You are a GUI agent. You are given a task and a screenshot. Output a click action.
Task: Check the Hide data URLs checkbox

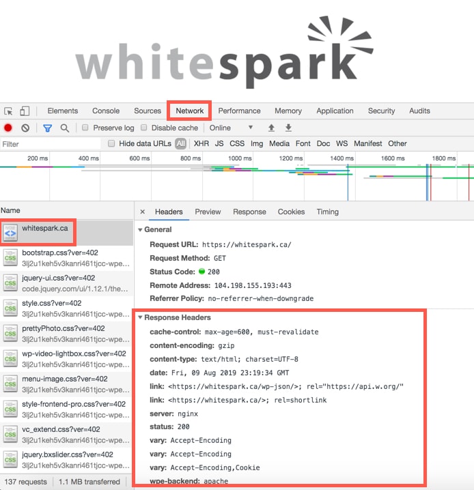click(x=111, y=143)
